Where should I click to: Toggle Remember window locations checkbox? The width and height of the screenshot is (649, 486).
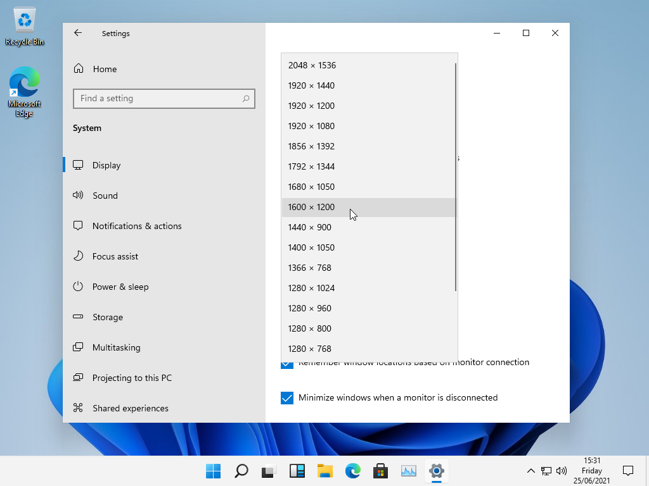[x=287, y=364]
